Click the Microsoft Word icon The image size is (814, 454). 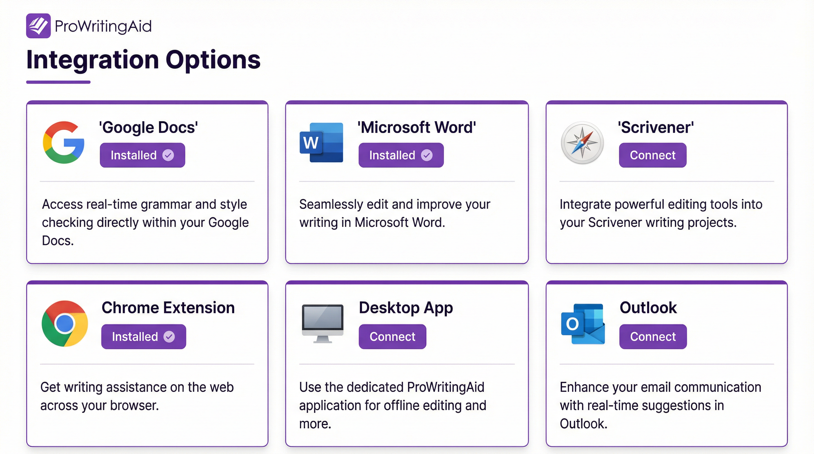tap(321, 142)
